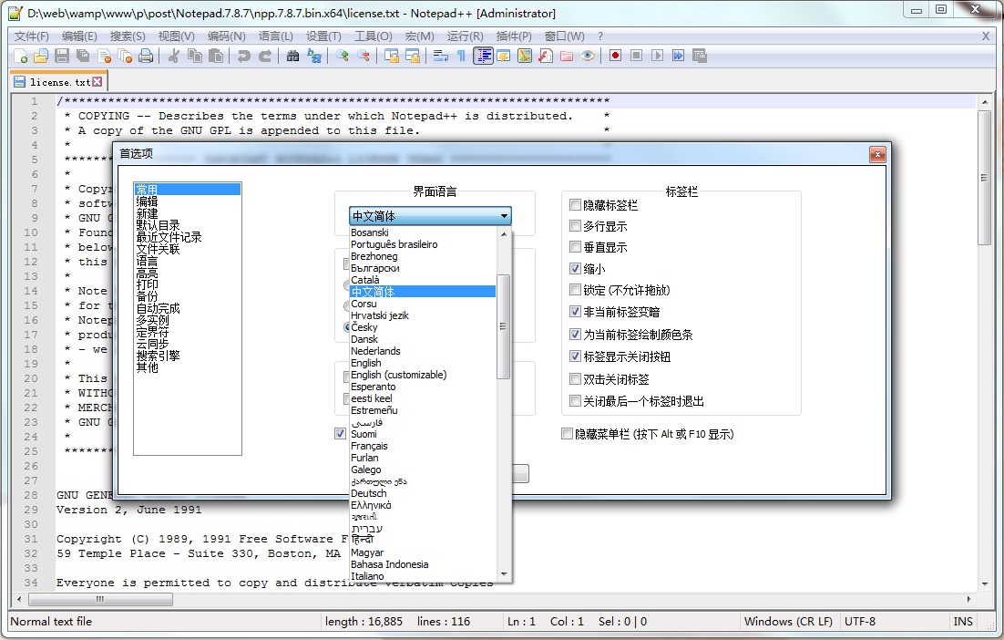Click the Zoom Out magnifier icon
Image resolution: width=1004 pixels, height=640 pixels.
click(363, 57)
